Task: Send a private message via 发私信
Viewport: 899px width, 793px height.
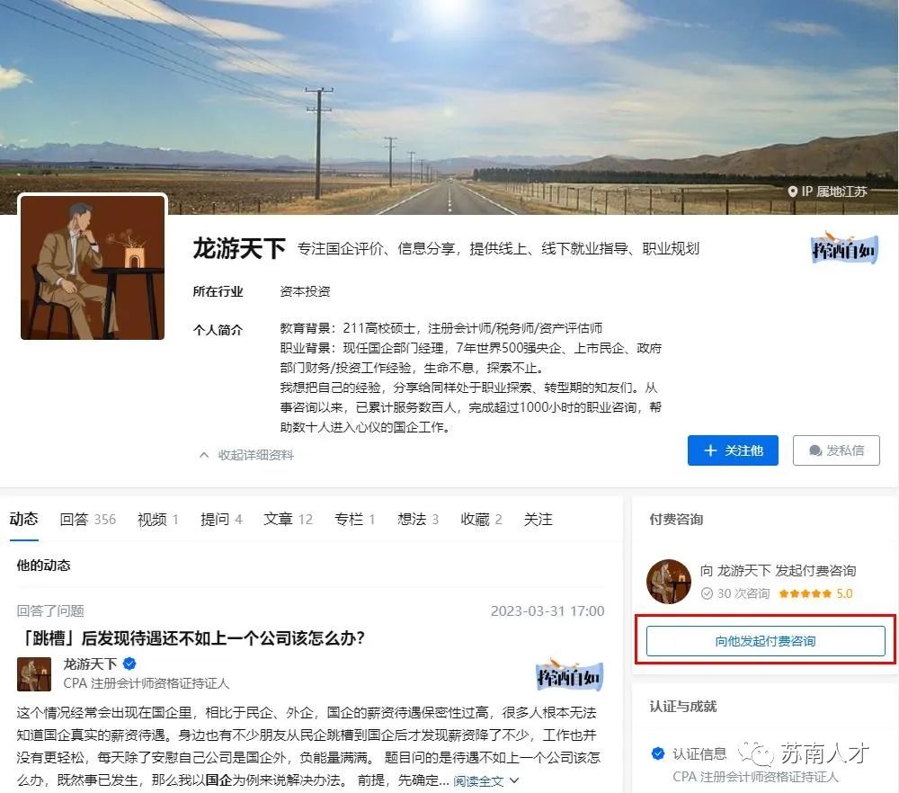Action: [836, 450]
